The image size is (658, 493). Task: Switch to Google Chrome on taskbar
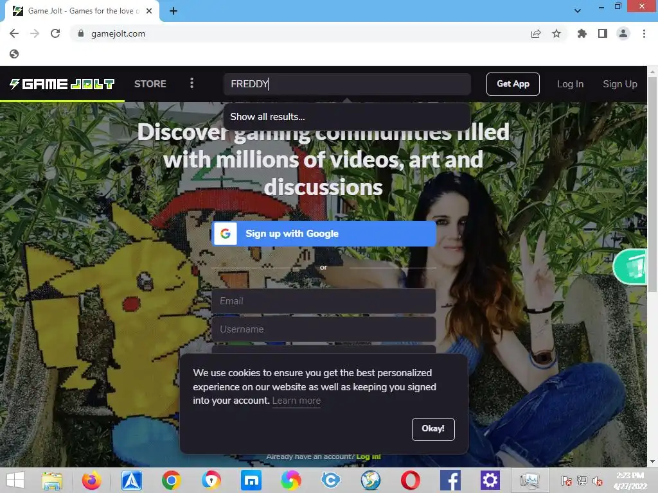[x=171, y=480]
